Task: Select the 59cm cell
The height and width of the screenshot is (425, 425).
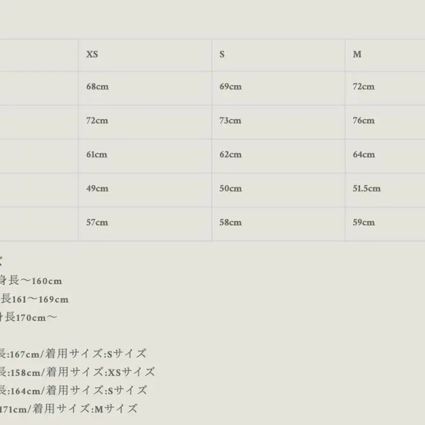Action: pyautogui.click(x=363, y=223)
